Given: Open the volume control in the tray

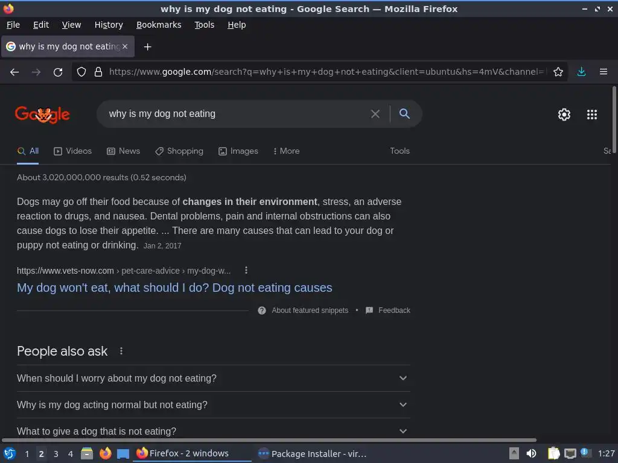Looking at the screenshot, I should (x=531, y=453).
